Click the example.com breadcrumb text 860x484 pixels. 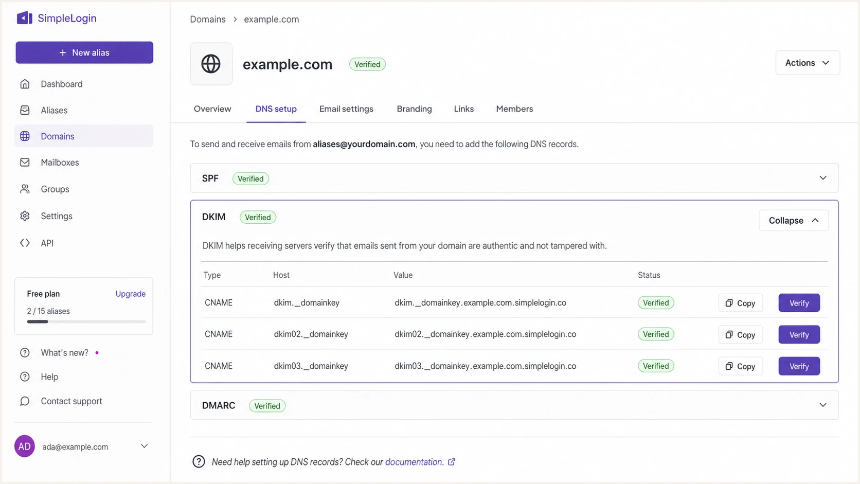272,19
